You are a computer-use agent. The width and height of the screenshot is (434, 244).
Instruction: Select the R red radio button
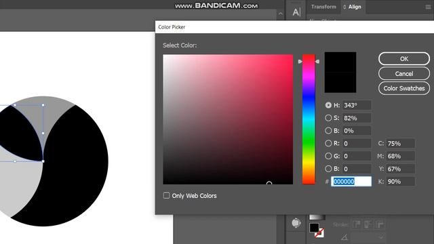328,143
